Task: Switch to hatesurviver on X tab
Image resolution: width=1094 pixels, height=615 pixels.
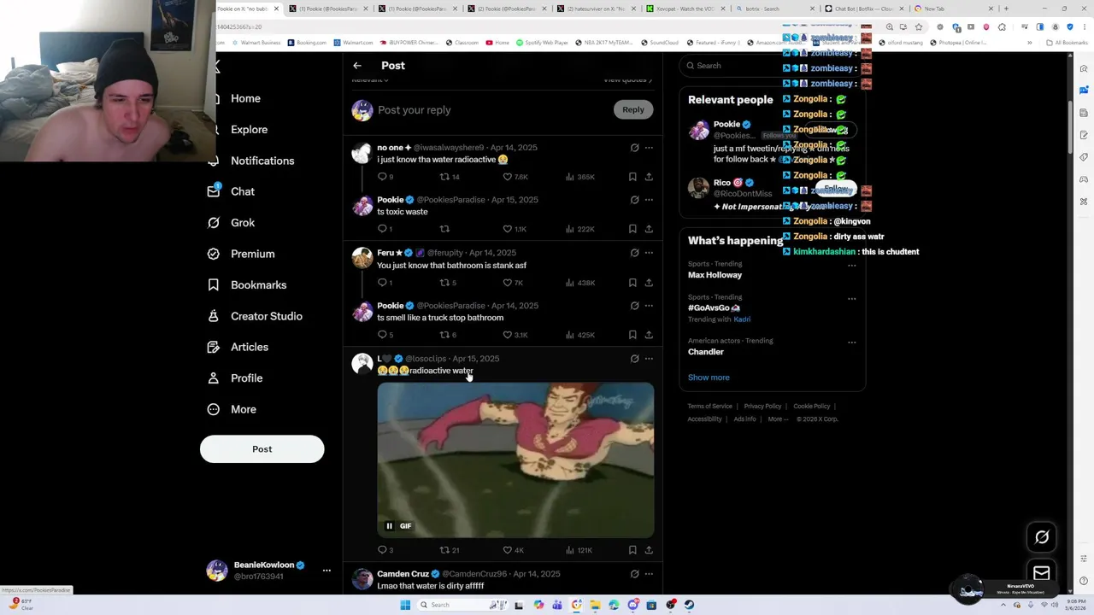Action: point(595,9)
